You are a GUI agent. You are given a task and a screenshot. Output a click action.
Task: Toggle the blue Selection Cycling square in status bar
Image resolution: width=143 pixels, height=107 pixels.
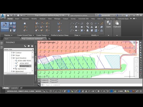tap(69, 91)
